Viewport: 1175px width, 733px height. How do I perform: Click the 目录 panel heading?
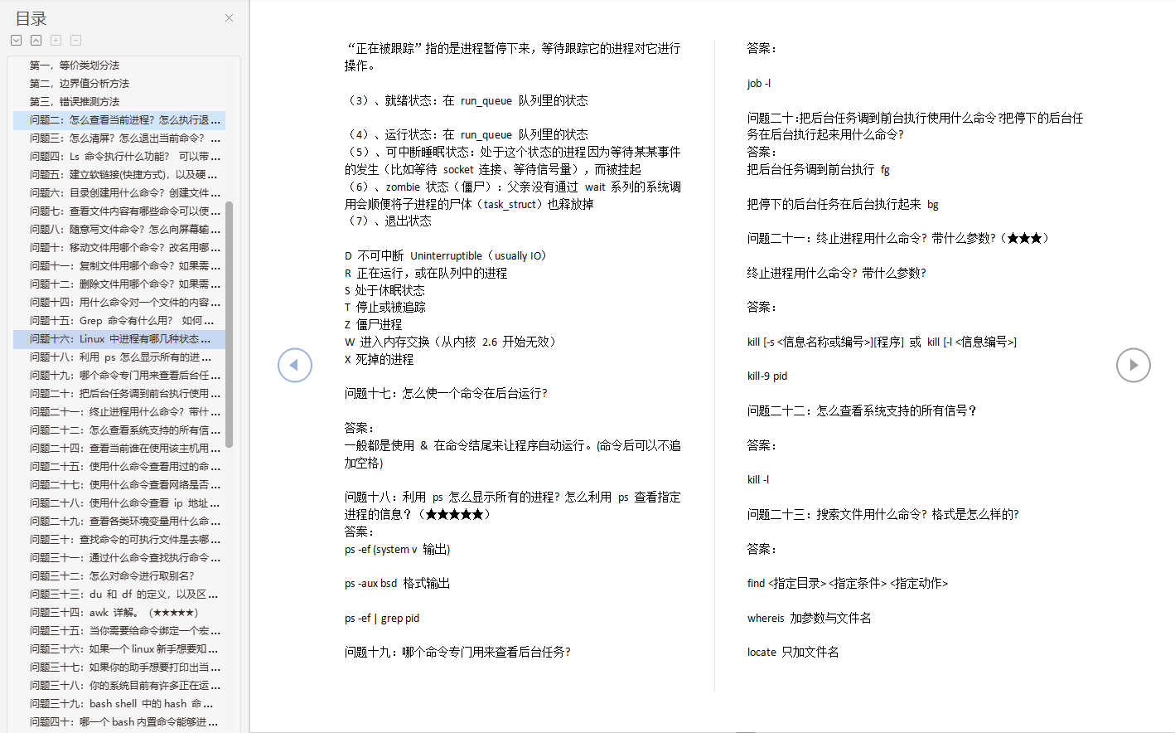(x=31, y=18)
